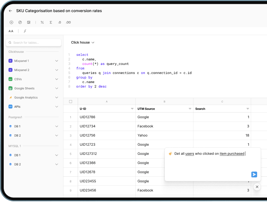
Task: Click the Search for tables field
Action: point(34,43)
